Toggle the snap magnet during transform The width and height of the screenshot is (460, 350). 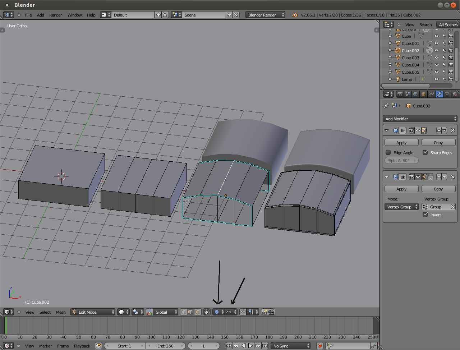(243, 312)
